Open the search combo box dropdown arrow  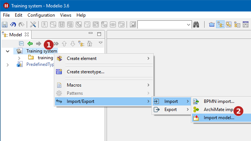pyautogui.click(x=188, y=25)
